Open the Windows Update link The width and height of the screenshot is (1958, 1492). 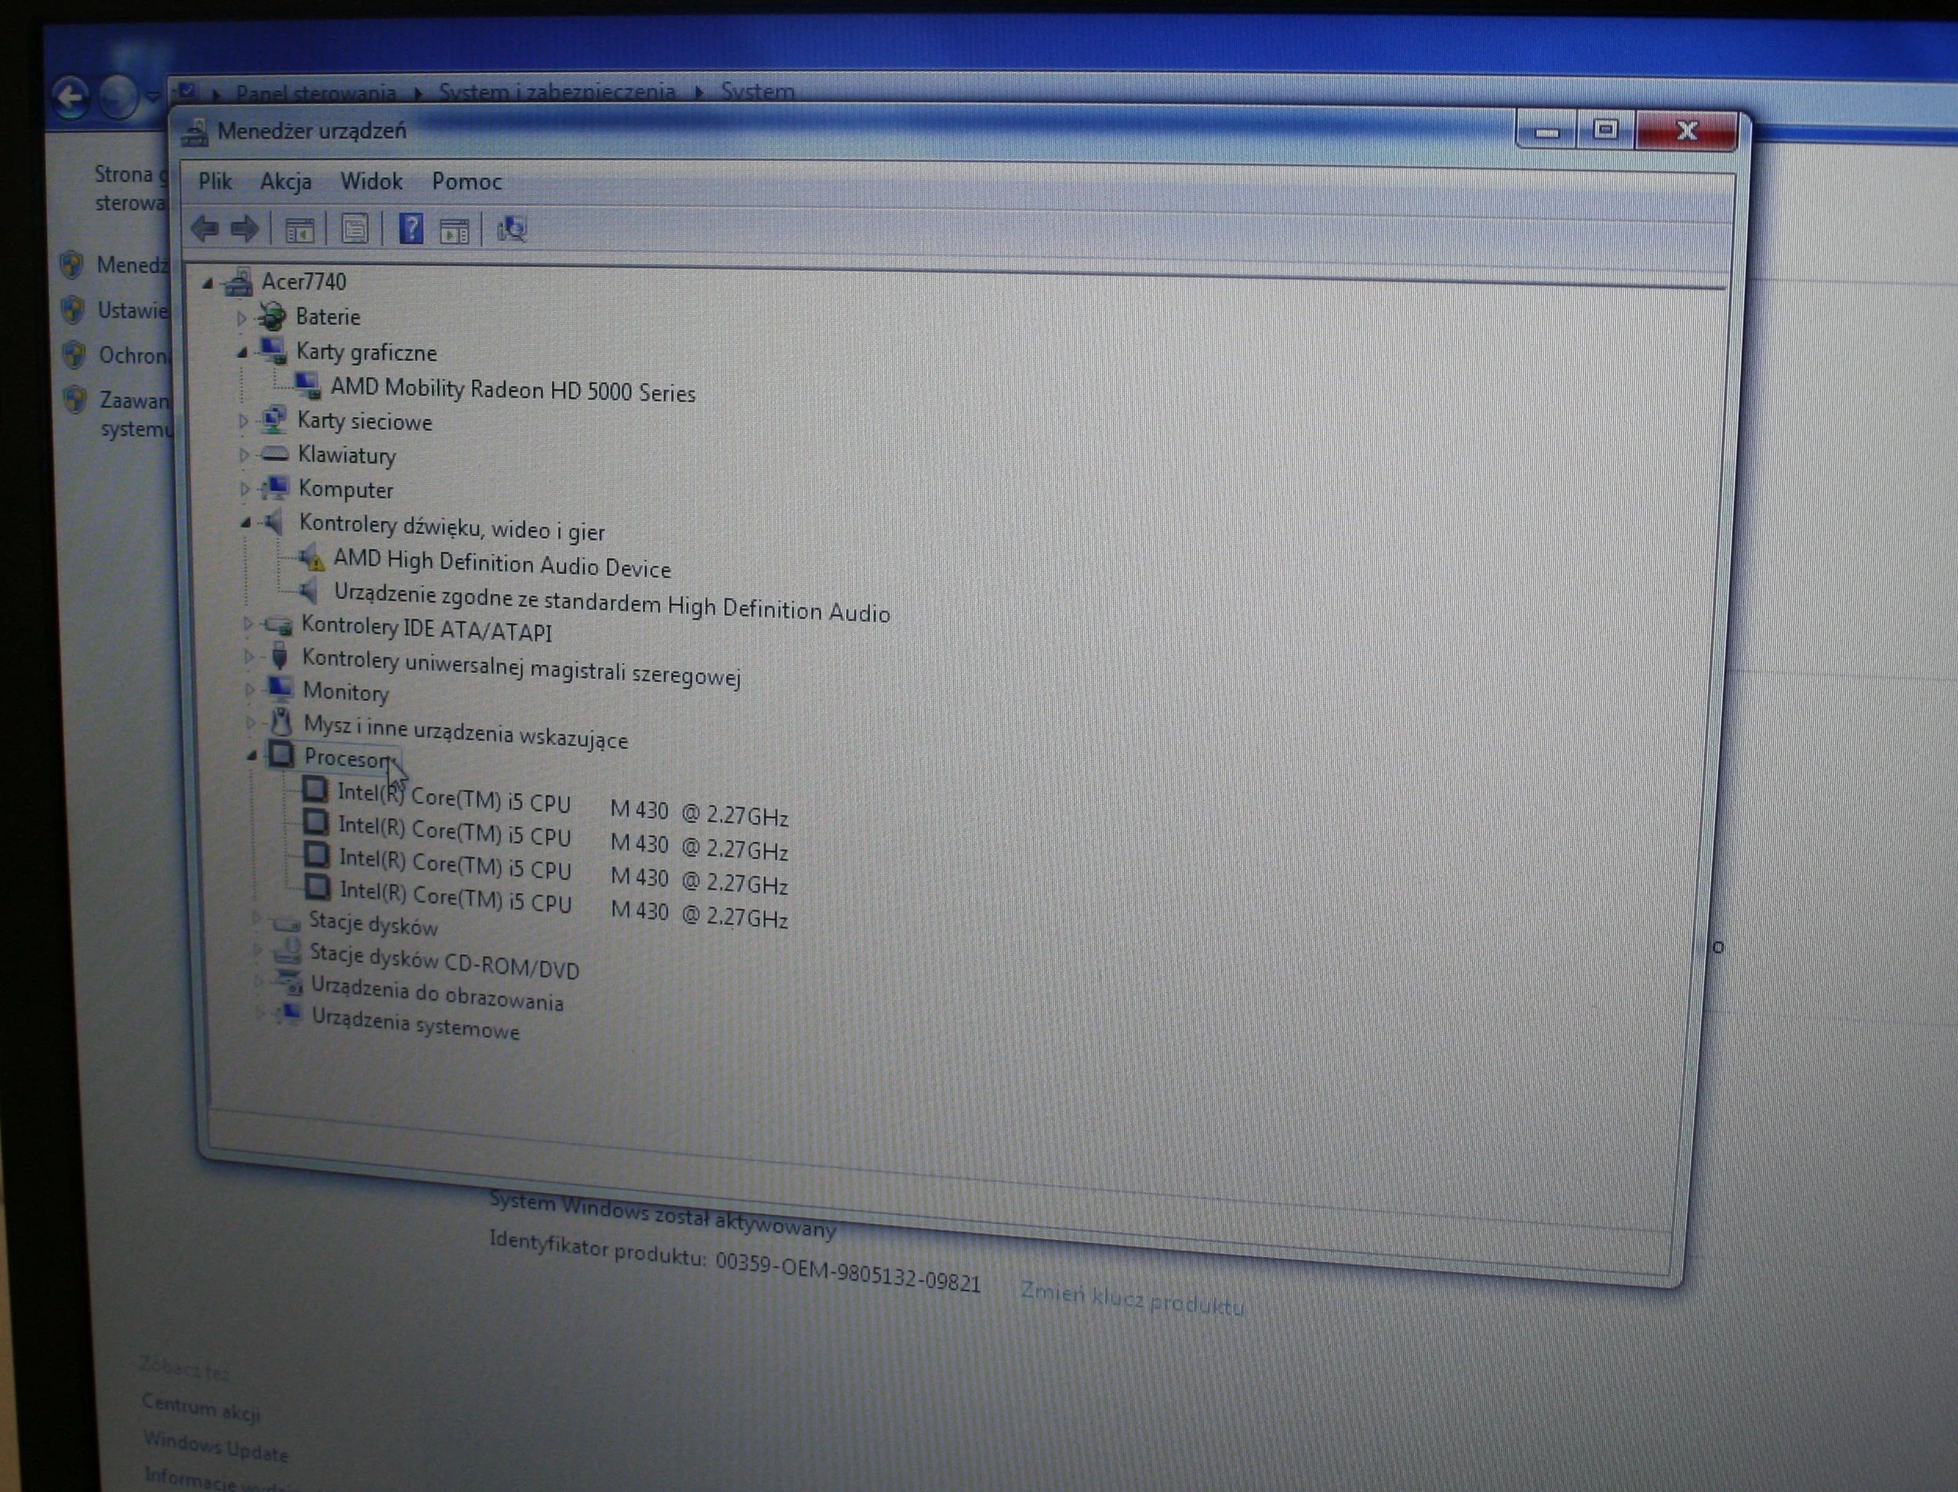[x=216, y=1446]
